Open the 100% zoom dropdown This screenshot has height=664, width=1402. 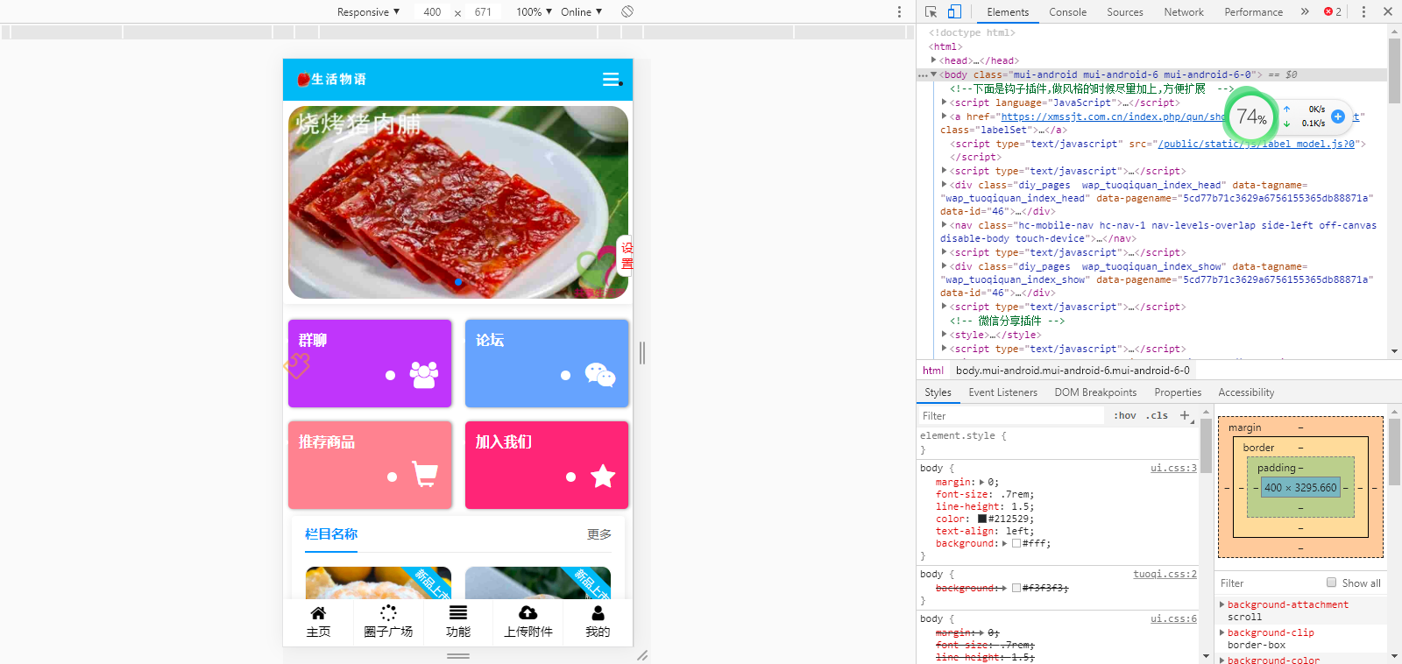click(534, 12)
